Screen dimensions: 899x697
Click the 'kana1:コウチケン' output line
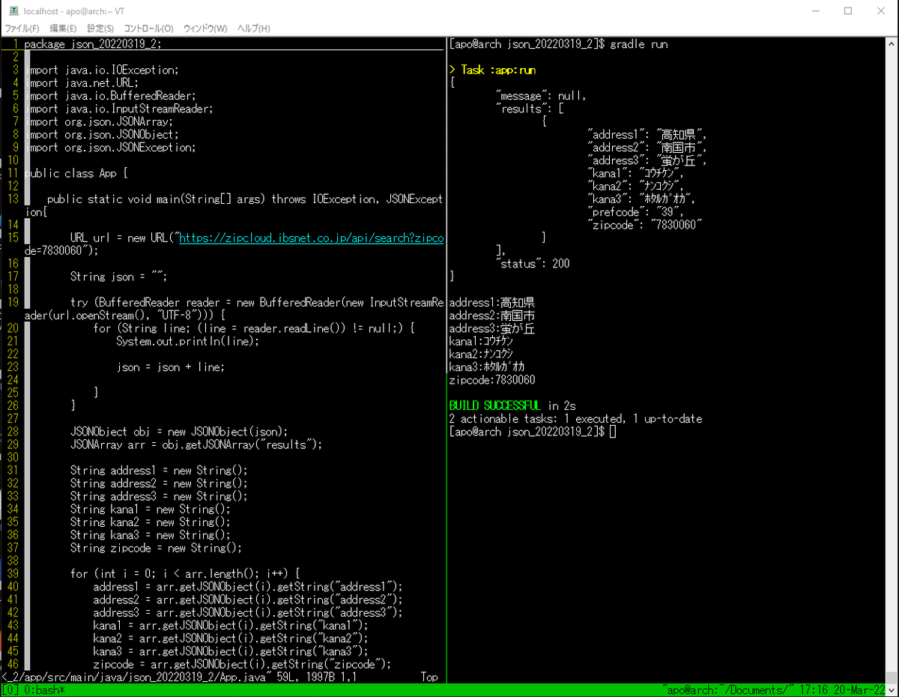point(481,341)
